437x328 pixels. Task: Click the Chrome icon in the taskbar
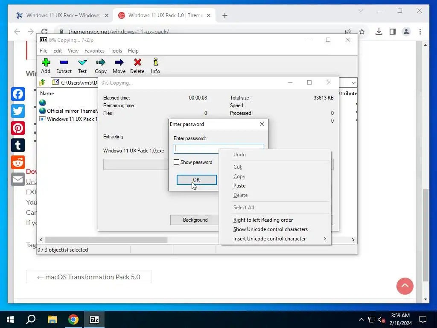pyautogui.click(x=73, y=319)
